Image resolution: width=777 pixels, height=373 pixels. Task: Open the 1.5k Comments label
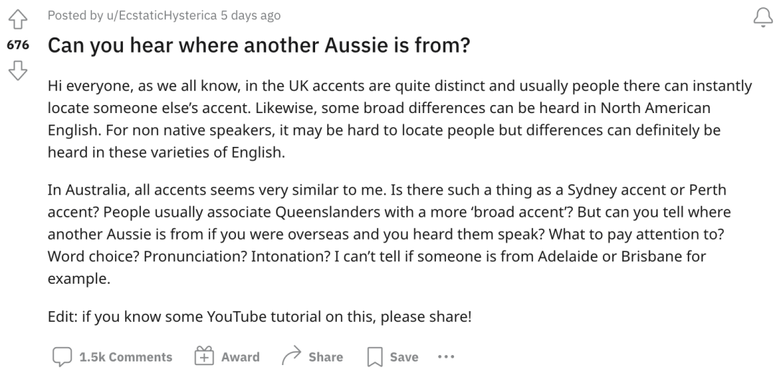(126, 357)
